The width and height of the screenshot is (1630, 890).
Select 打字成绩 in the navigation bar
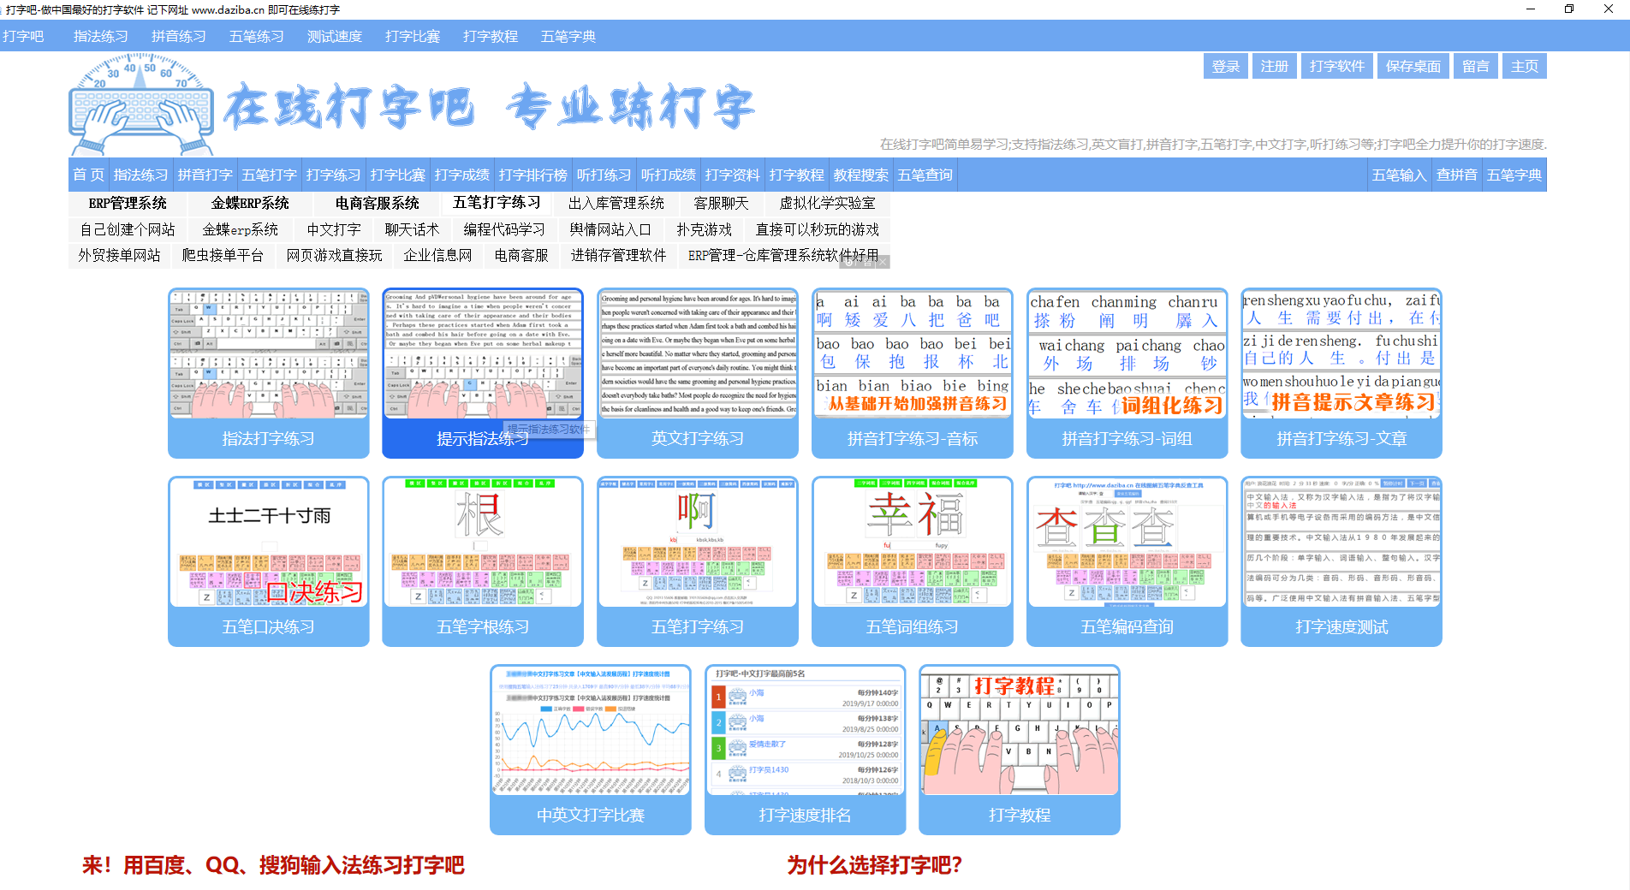[x=461, y=175]
